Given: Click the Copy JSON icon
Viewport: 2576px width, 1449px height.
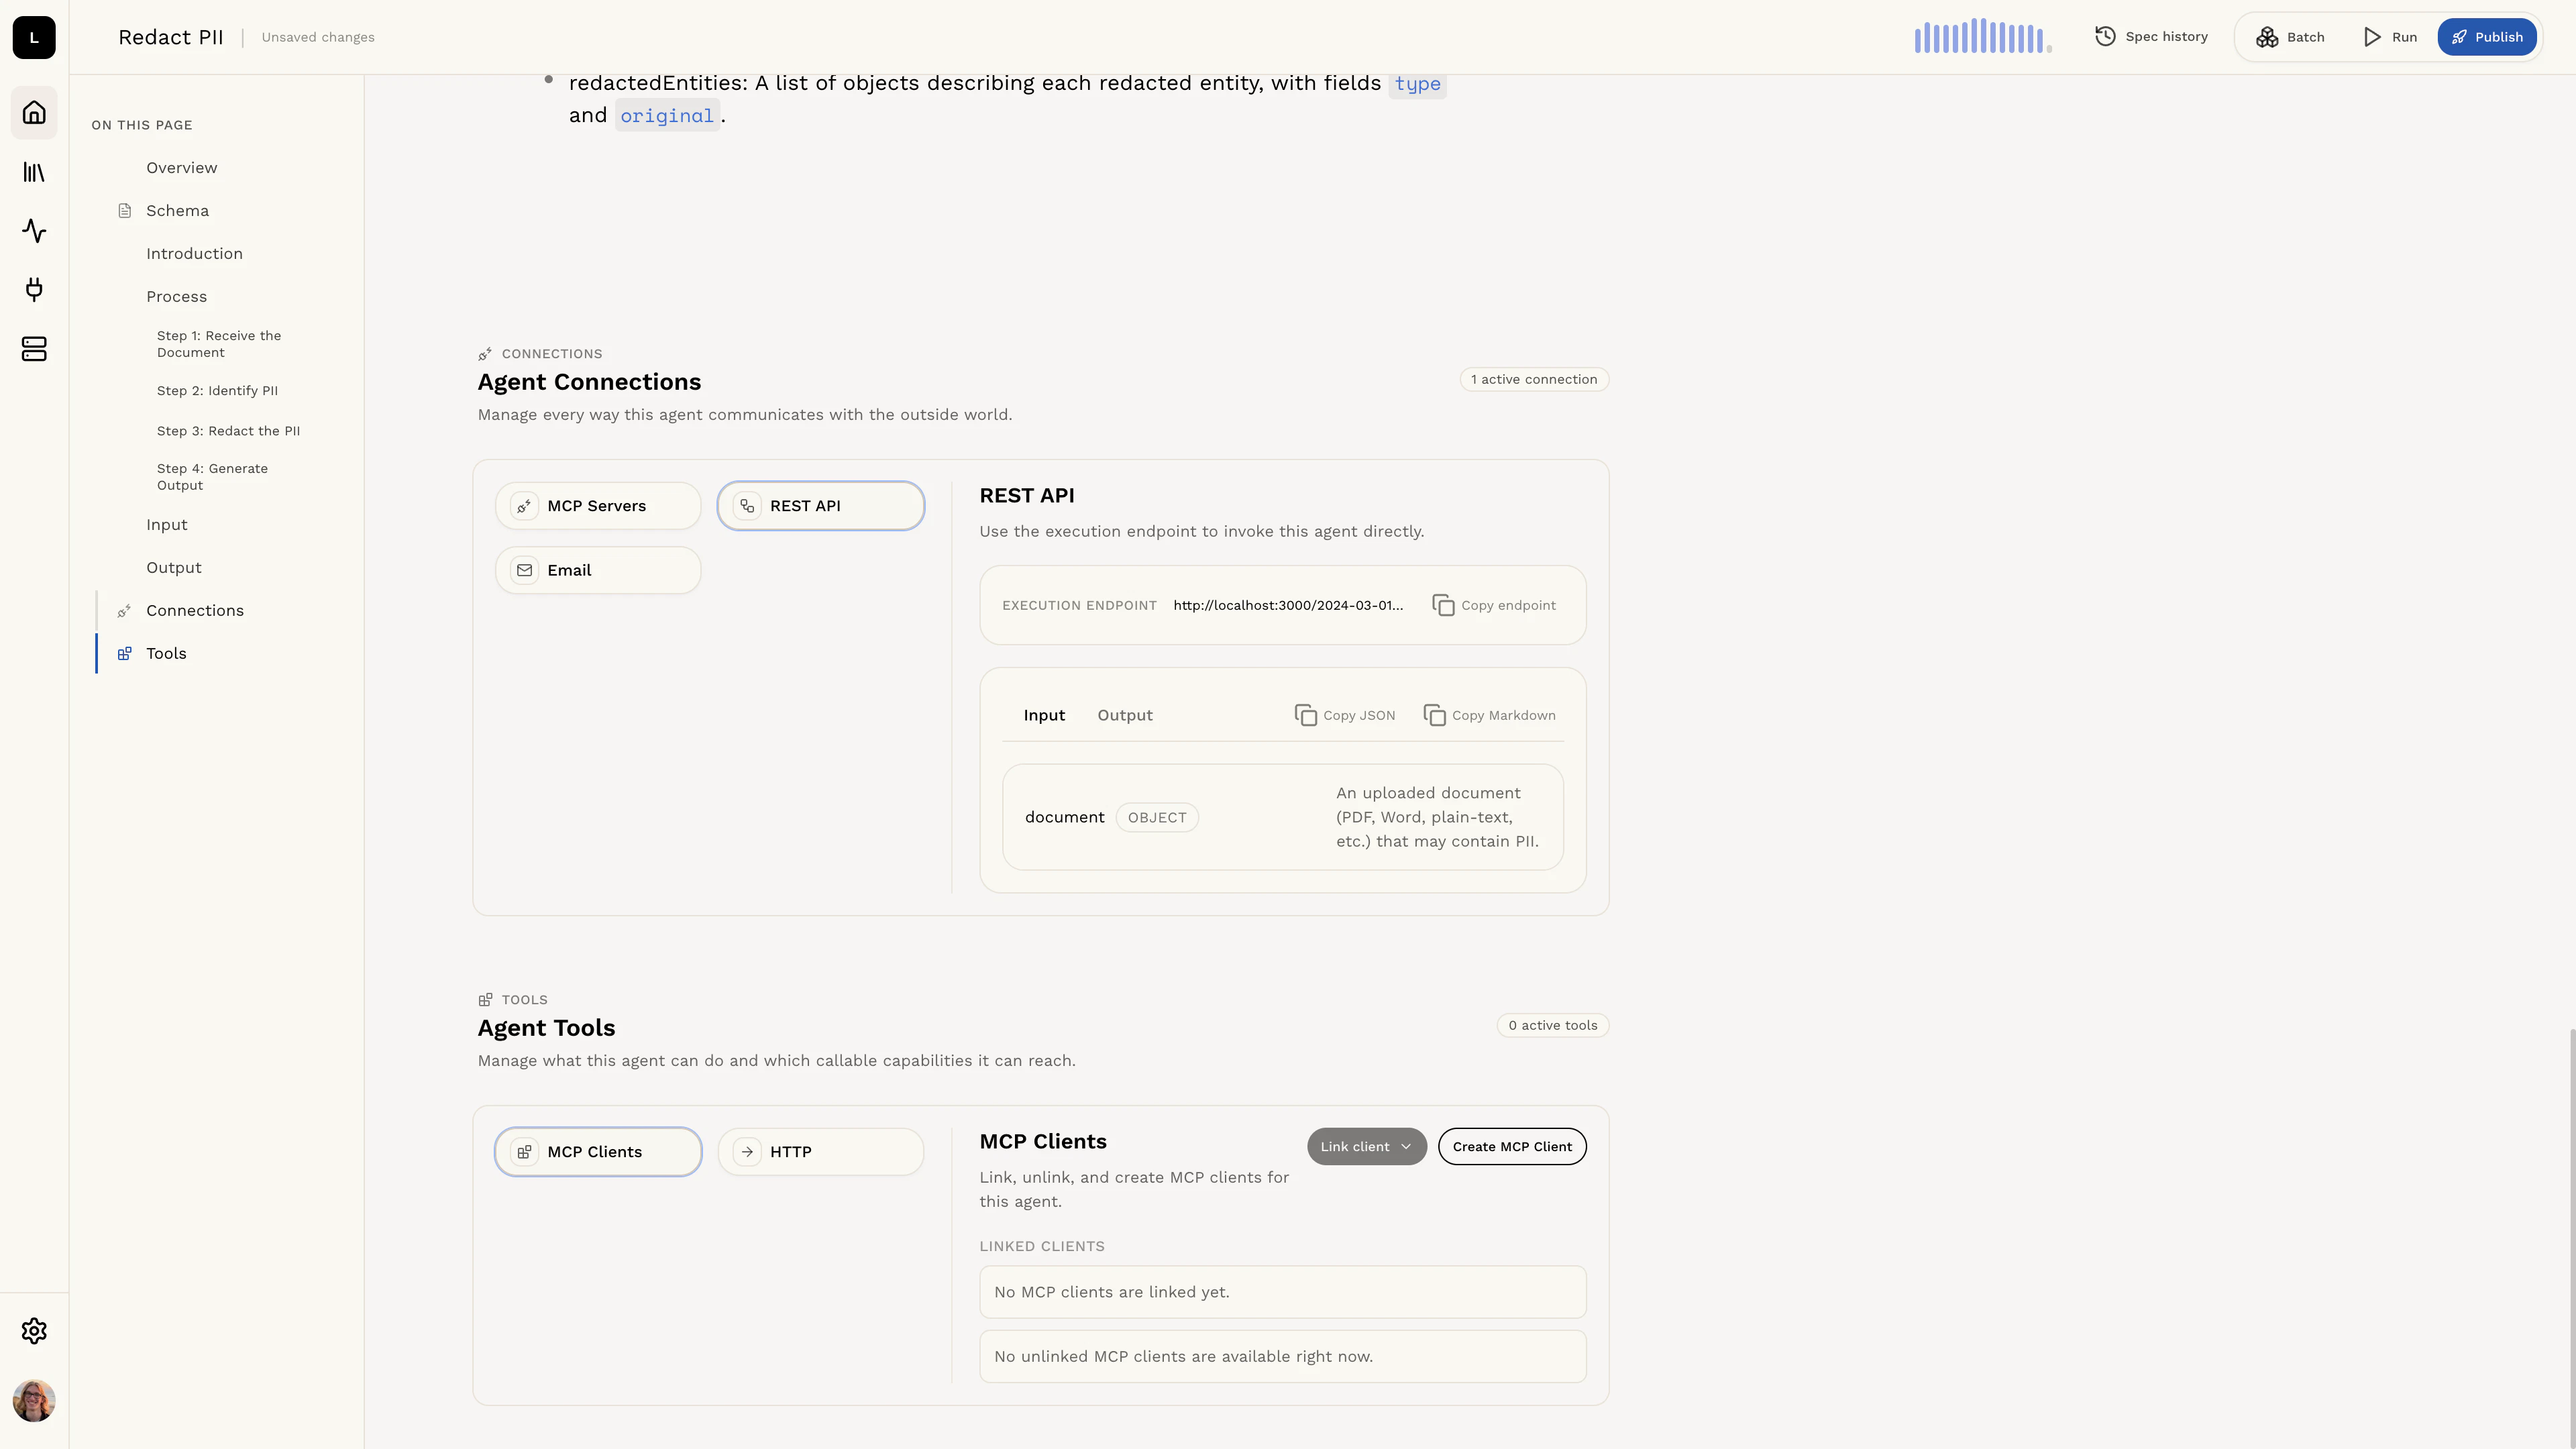Looking at the screenshot, I should pos(1305,715).
